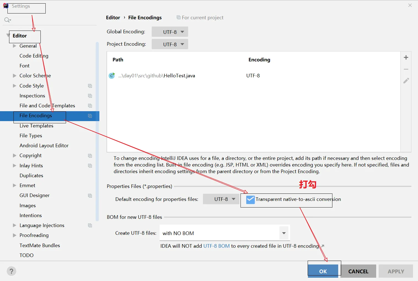418x281 pixels.
Task: Toggle Transparent native-to-ascii conversion checkbox
Action: pos(250,200)
